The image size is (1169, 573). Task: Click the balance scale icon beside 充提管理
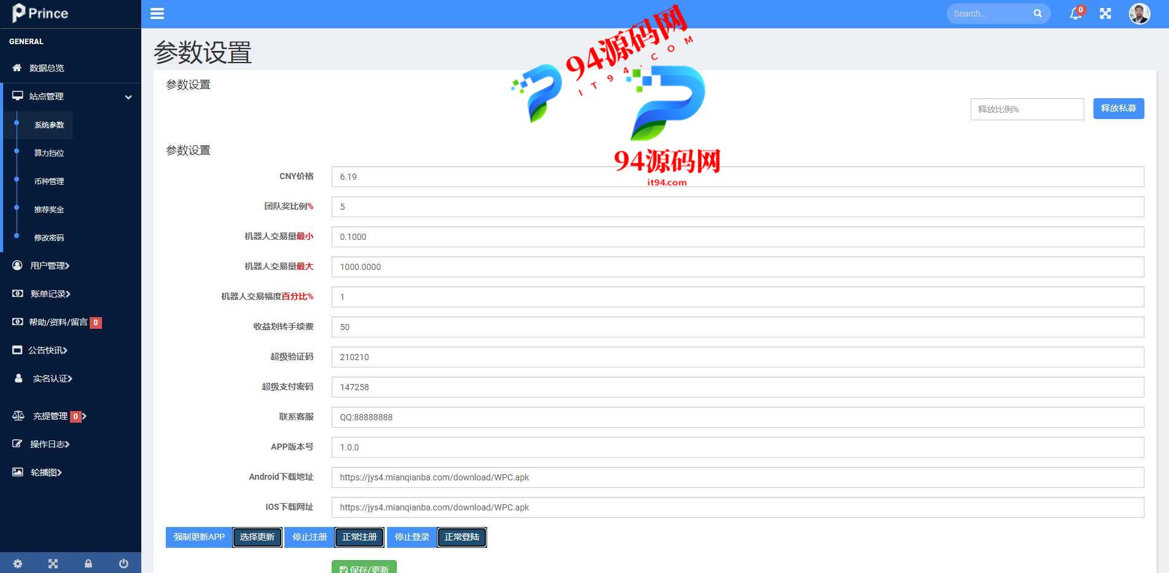tap(18, 415)
